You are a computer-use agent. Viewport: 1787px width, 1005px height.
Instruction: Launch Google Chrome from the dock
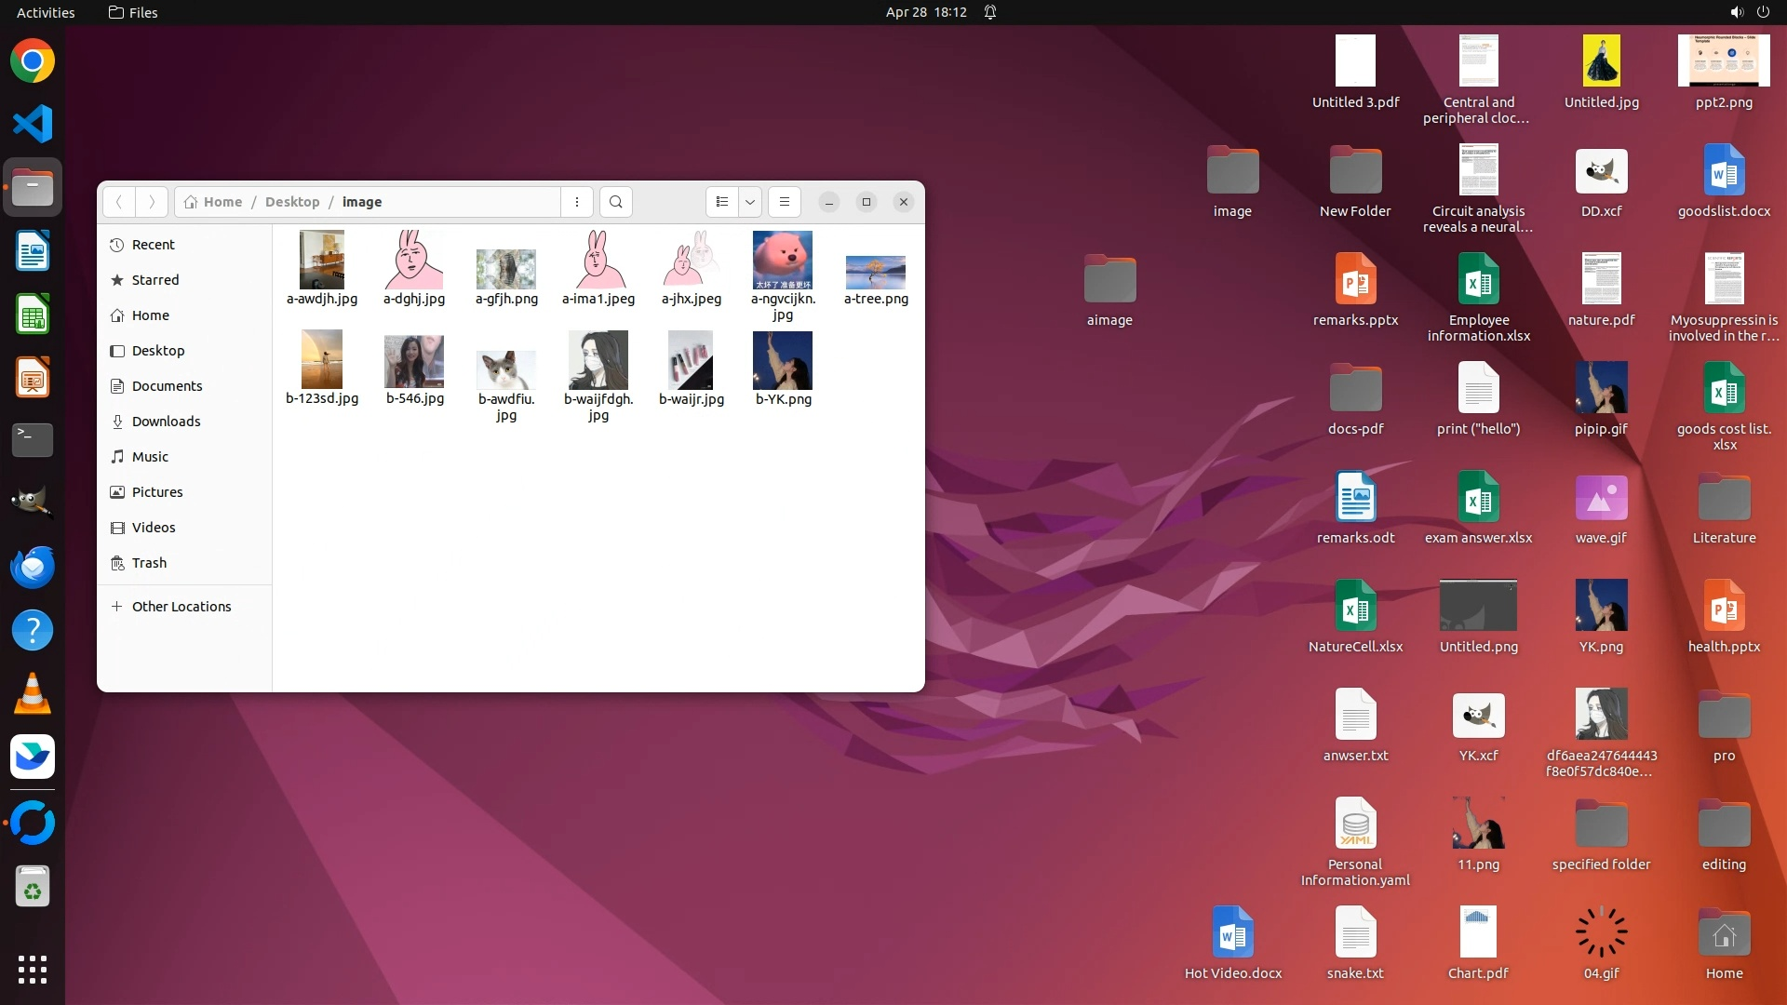click(33, 61)
